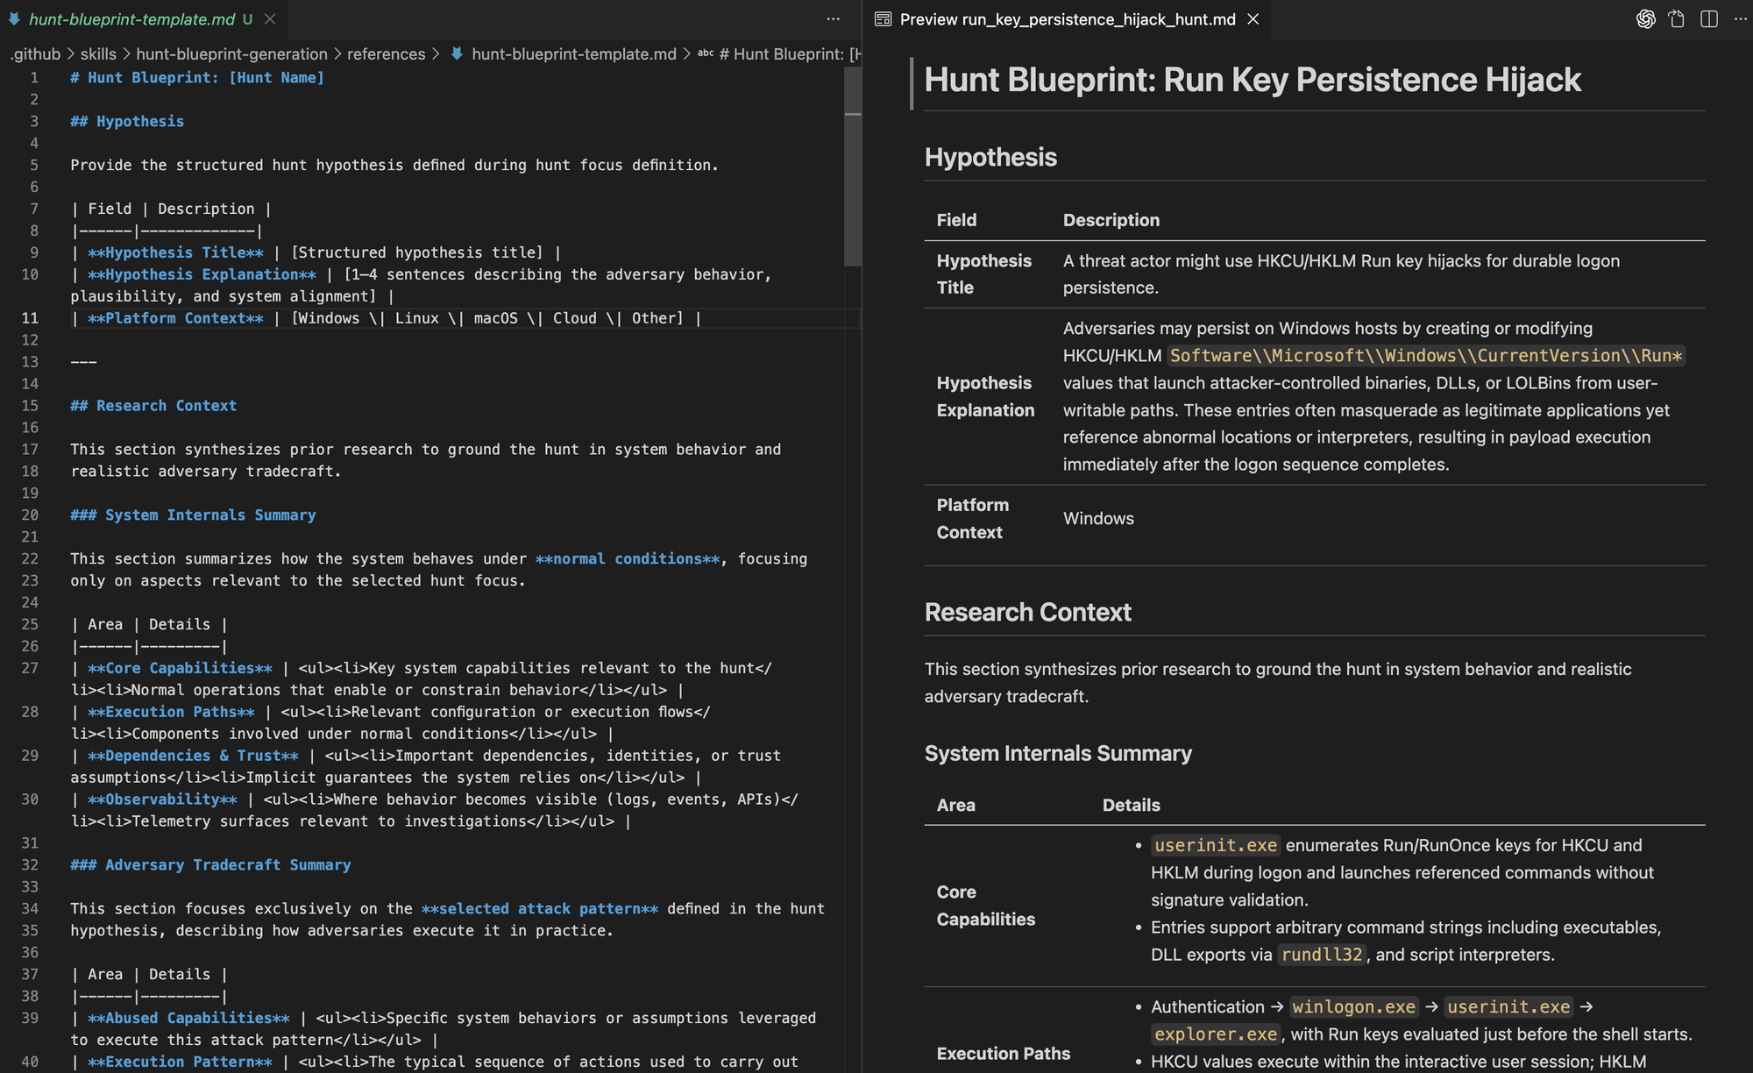The image size is (1753, 1073).
Task: Expand the .github breadcrumb folder
Action: [35, 54]
